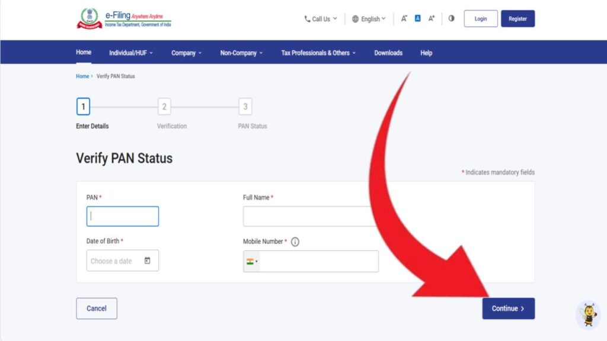The image size is (607, 341).
Task: Select step 2 Verification circle
Action: click(164, 107)
